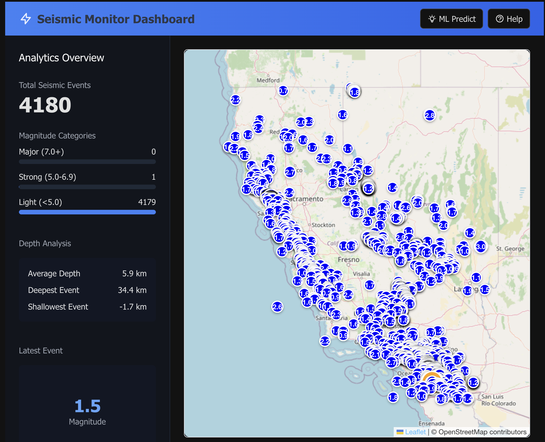Click the Major (7.0+) progress bar
The height and width of the screenshot is (442, 545).
(x=87, y=162)
